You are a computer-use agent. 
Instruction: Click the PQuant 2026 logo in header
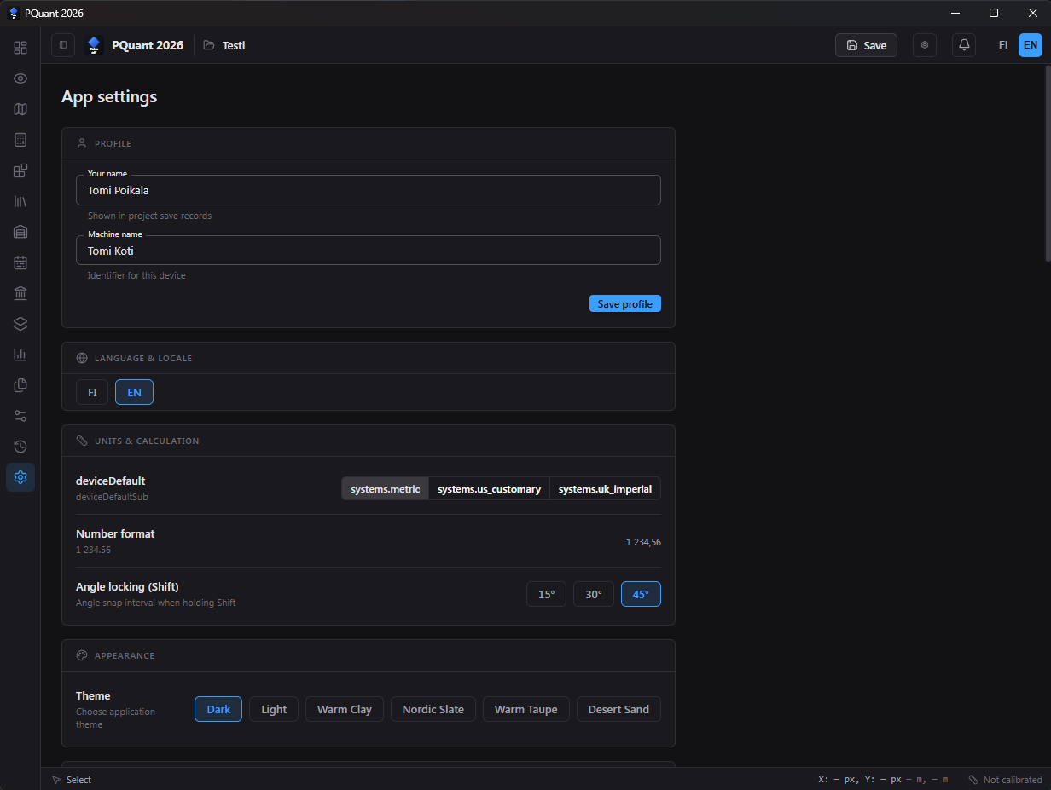pyautogui.click(x=94, y=45)
